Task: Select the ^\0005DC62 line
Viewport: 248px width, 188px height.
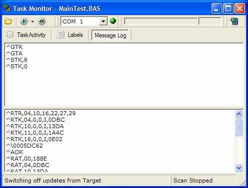Action: pyautogui.click(x=24, y=146)
